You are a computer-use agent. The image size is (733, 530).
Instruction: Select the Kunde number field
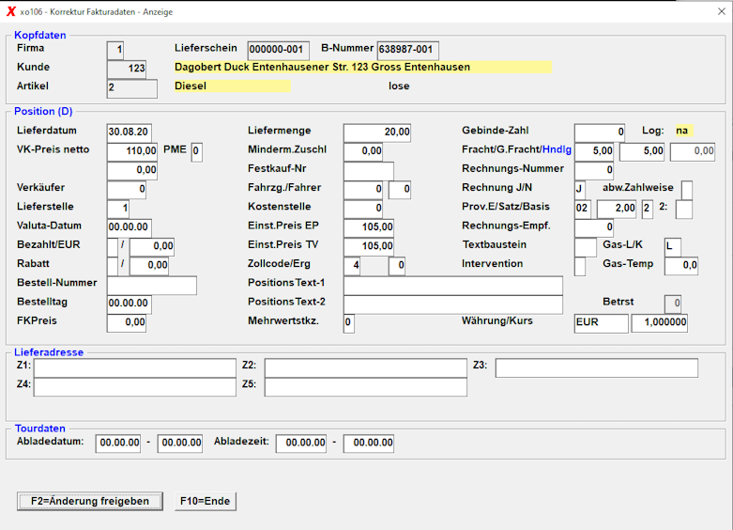click(127, 69)
